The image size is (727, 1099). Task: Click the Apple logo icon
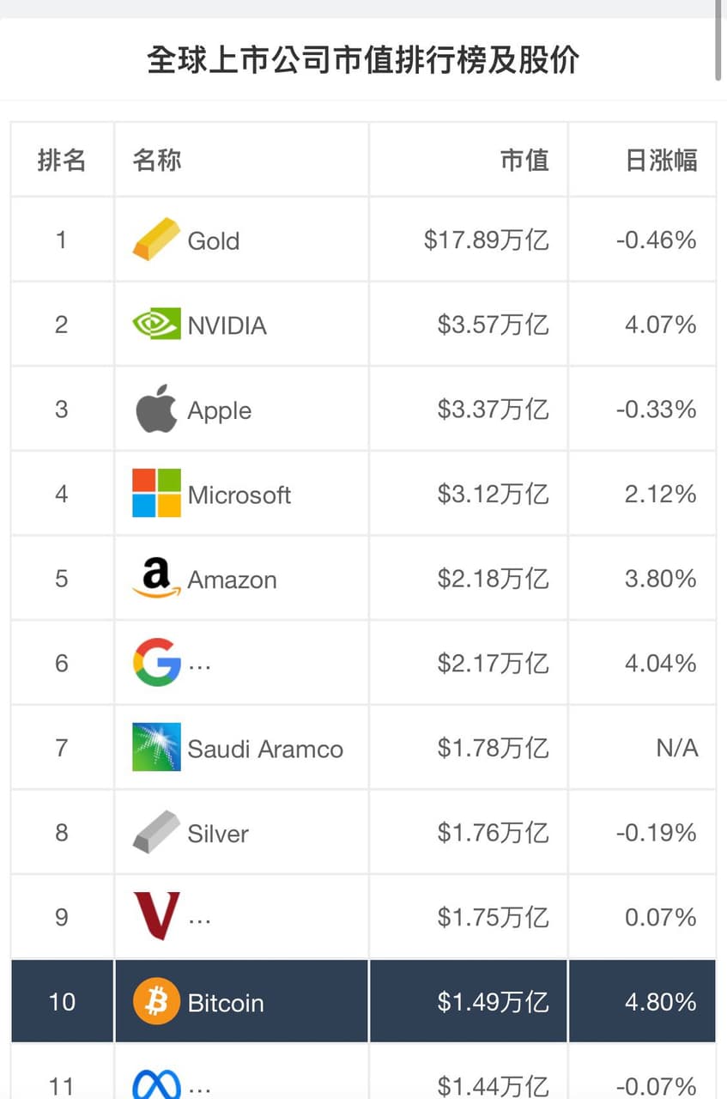156,410
